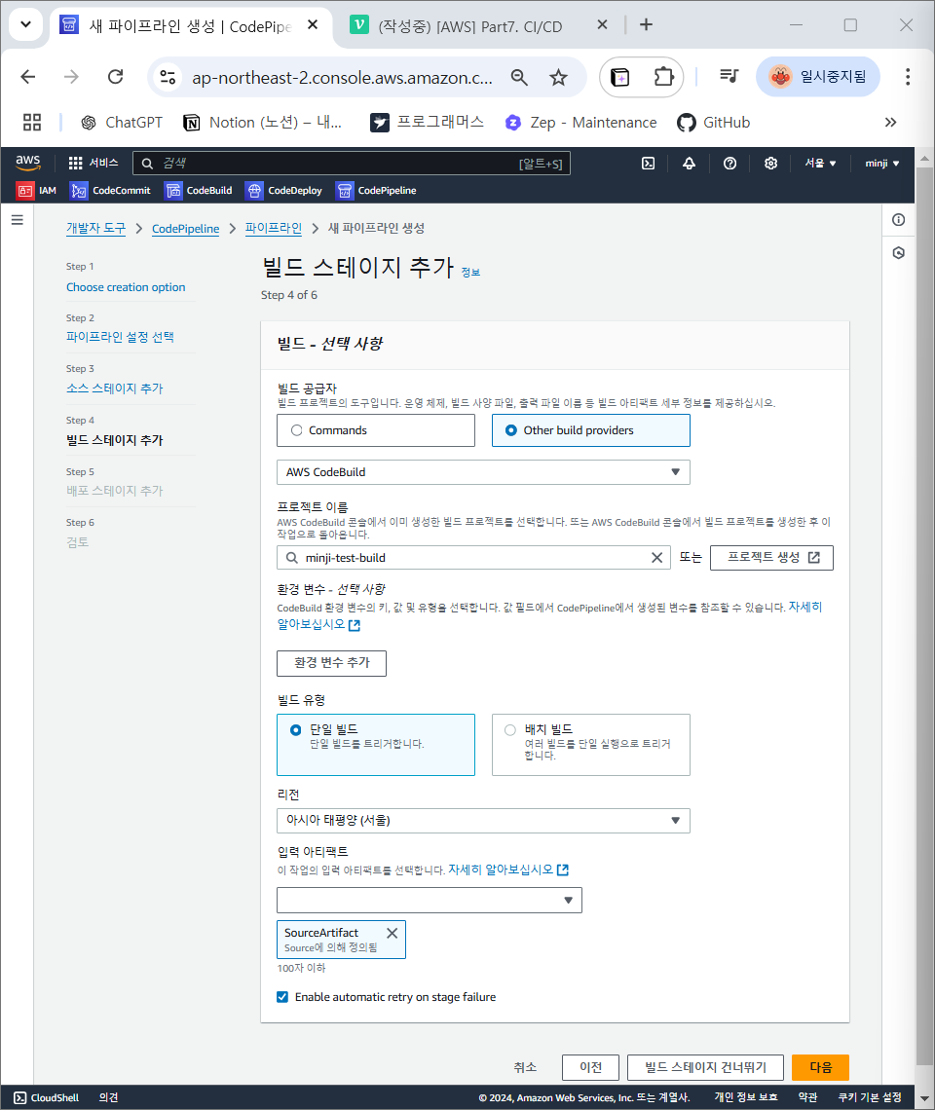935x1110 pixels.
Task: Open Chrome three-dot menu
Action: [x=908, y=77]
